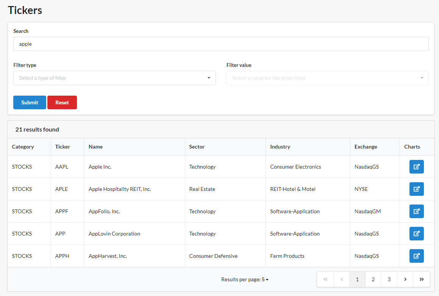439x296 pixels.
Task: Jump to the first results page
Action: pyautogui.click(x=325, y=279)
